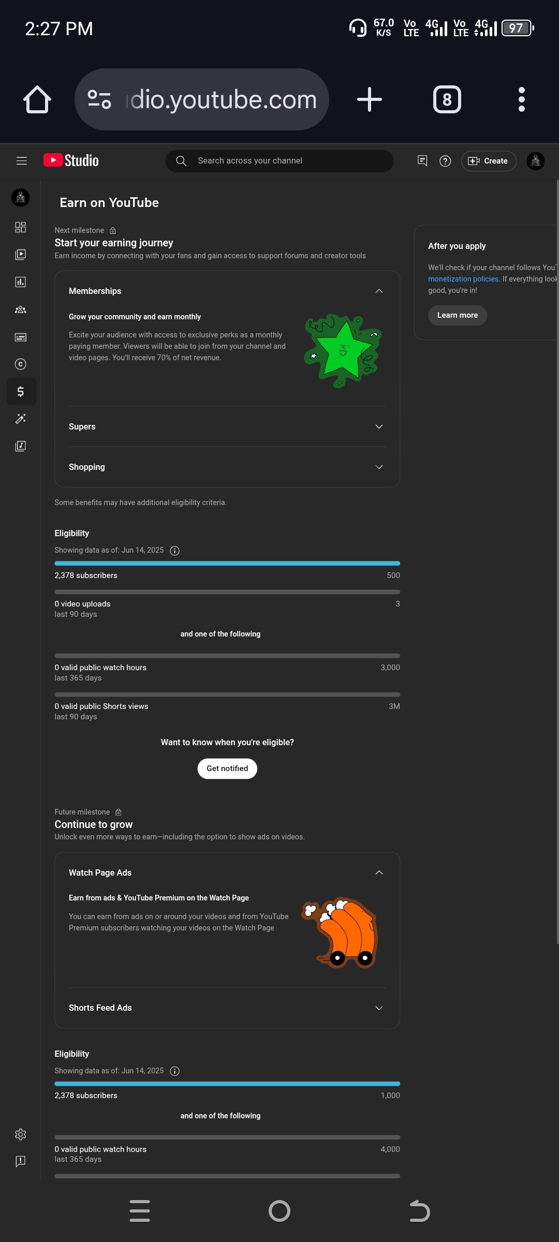Open Audio library in sidebar
This screenshot has height=1242, width=559.
pos(21,446)
